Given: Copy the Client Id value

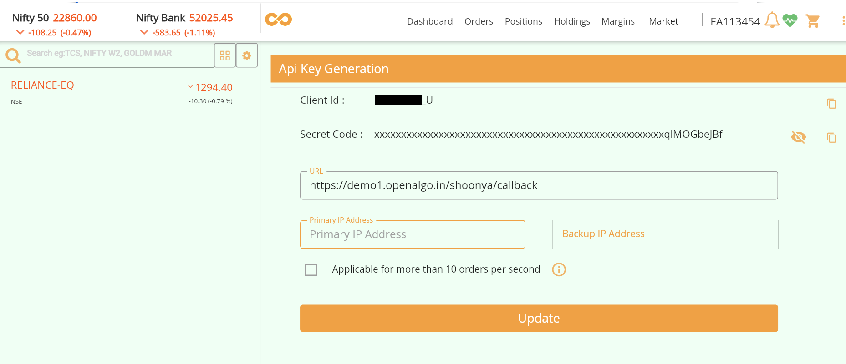Looking at the screenshot, I should click(831, 104).
